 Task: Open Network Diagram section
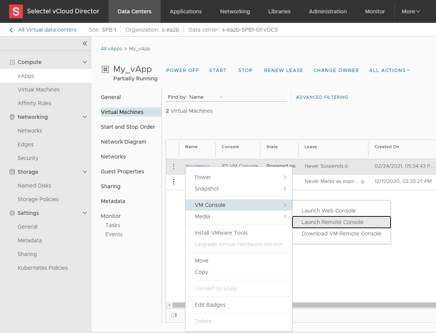[123, 141]
